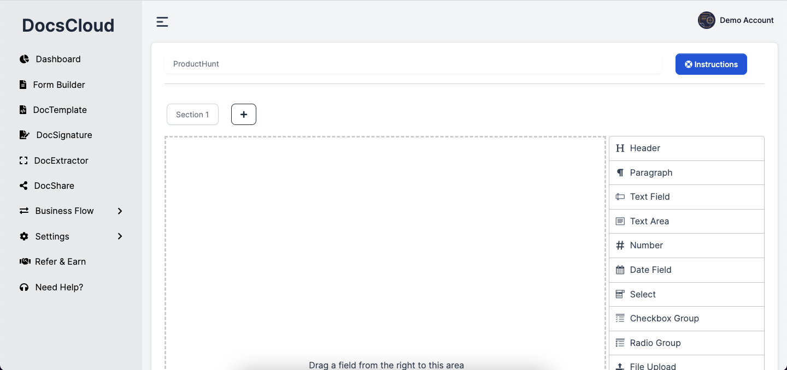Click the Paragraph field label
Viewport: 787px width, 370px height.
click(651, 172)
